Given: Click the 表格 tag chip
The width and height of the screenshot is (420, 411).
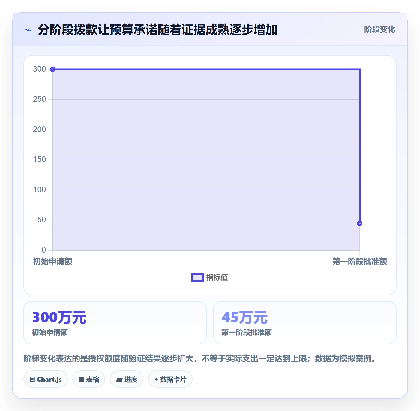Looking at the screenshot, I should (x=89, y=379).
